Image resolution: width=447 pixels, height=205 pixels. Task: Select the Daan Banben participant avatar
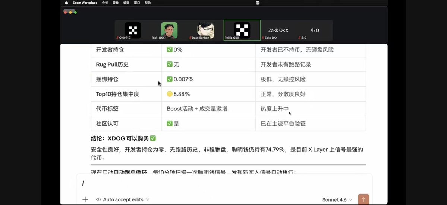point(205,30)
